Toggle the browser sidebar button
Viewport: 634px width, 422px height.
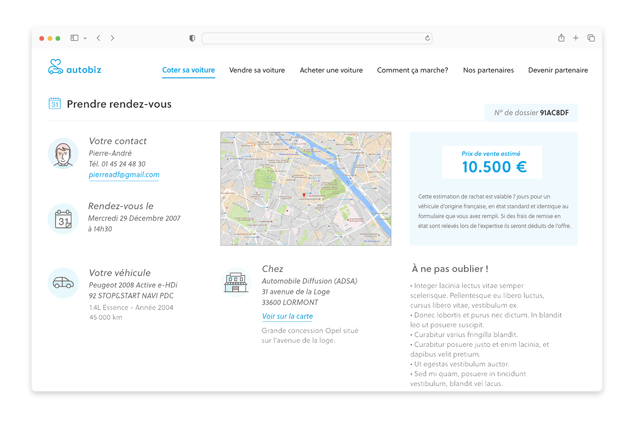(74, 38)
